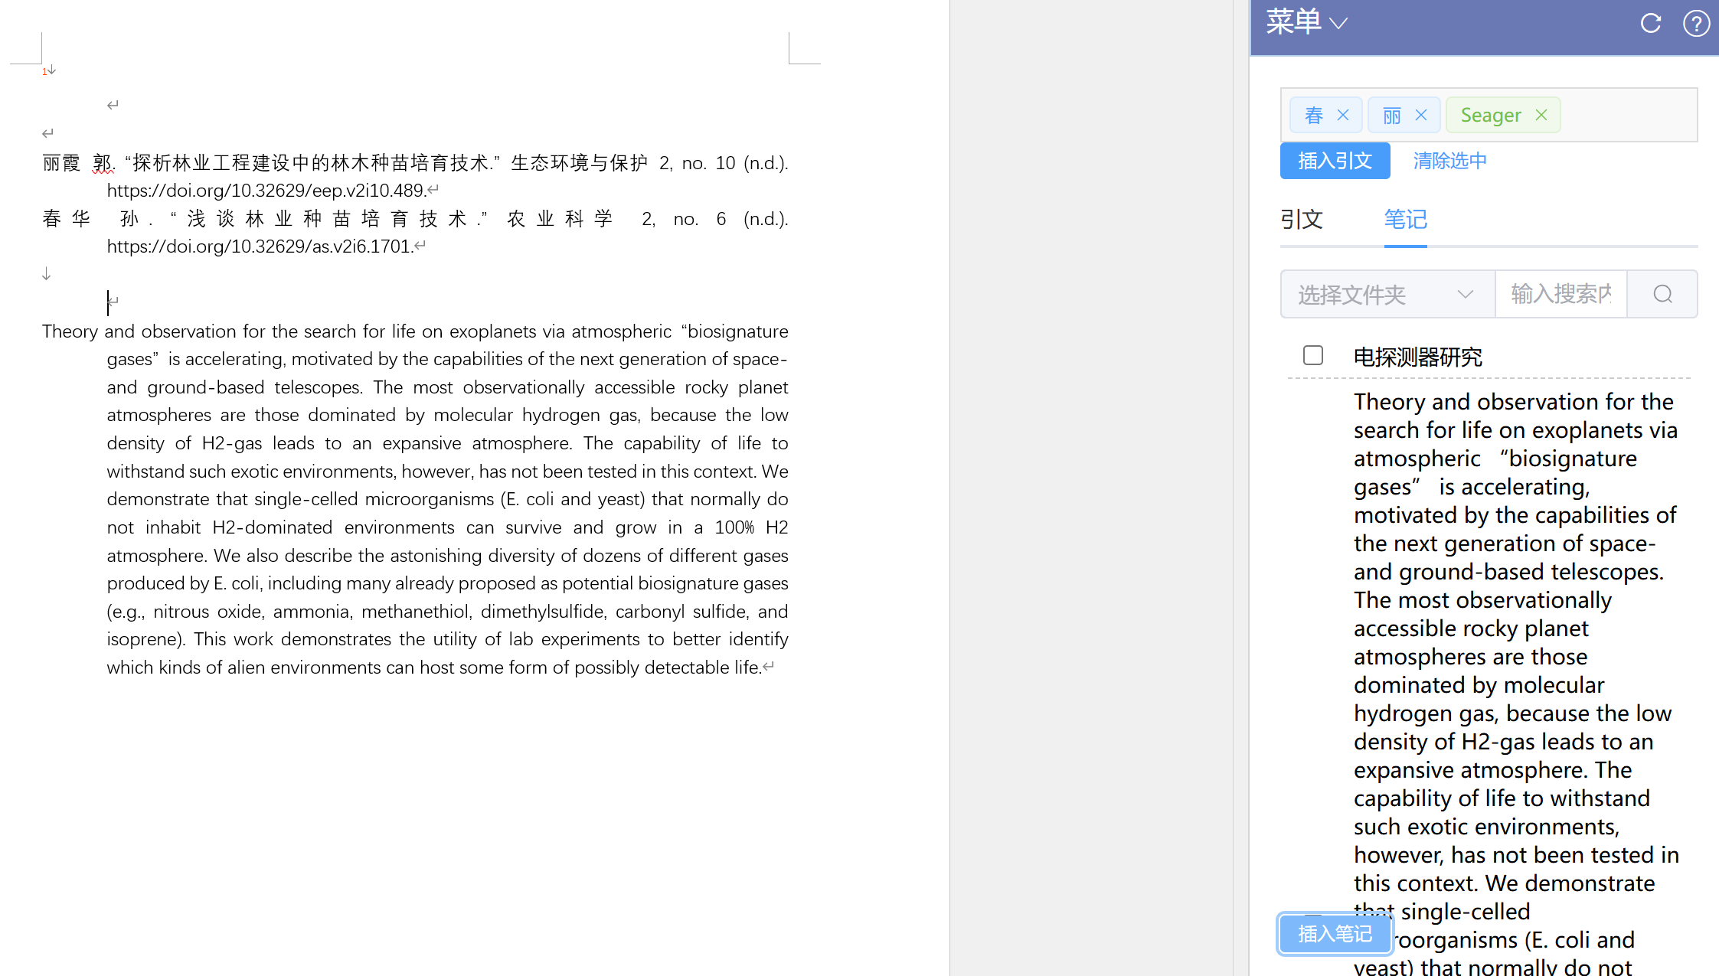Switch to the 引文 tab
The image size is (1719, 976).
(1302, 220)
